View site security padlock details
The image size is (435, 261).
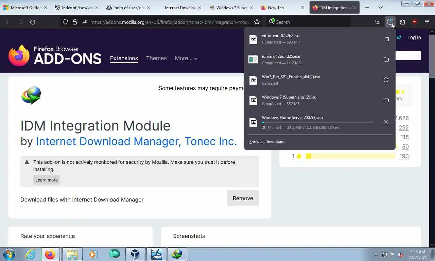(x=75, y=22)
